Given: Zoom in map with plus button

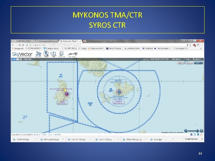Looking at the screenshot, I should pyautogui.click(x=202, y=131).
